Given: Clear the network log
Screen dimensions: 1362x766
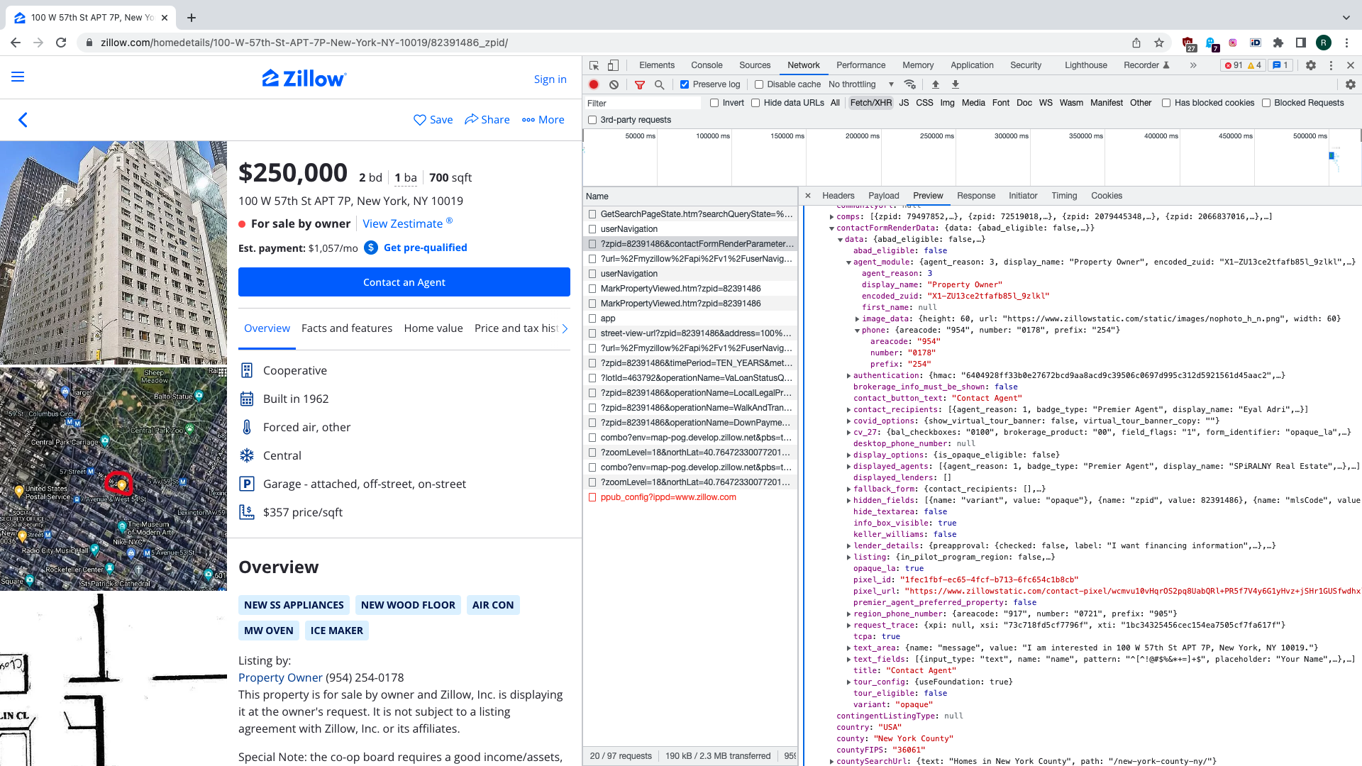Looking at the screenshot, I should point(614,84).
